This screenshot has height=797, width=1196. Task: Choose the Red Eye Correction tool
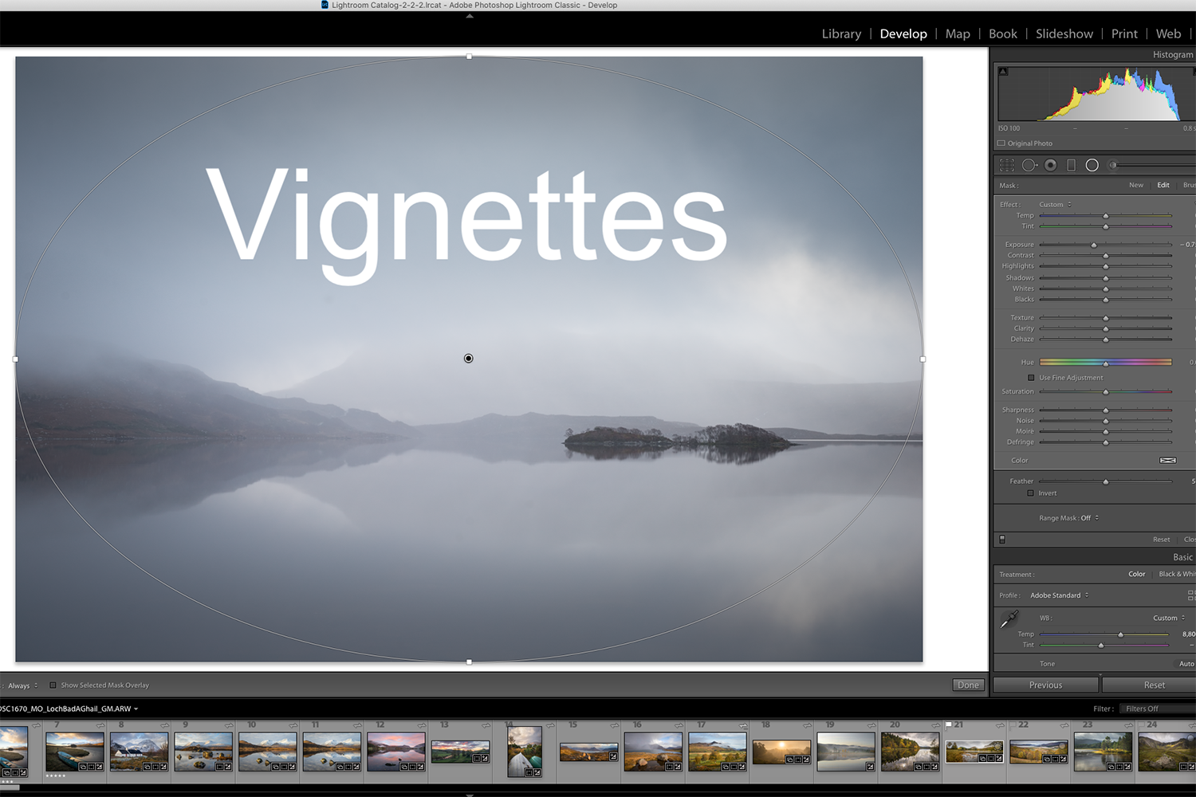click(1051, 165)
